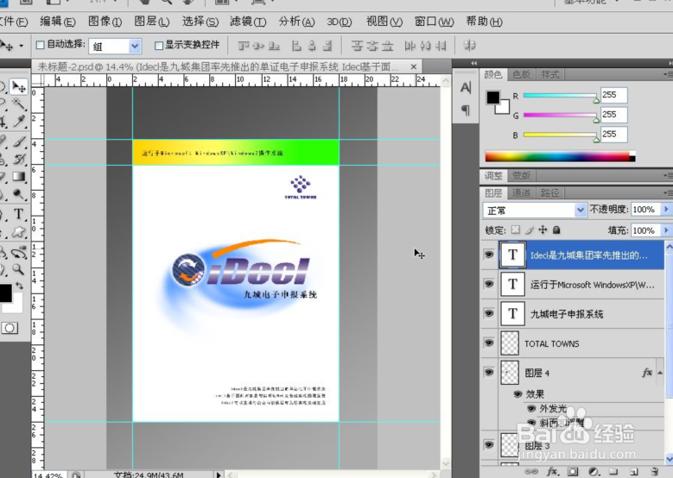Align top edges in options bar

(244, 46)
